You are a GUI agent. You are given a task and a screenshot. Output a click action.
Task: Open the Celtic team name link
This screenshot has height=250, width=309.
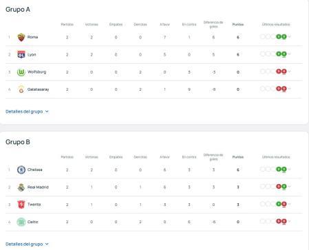pos(33,222)
